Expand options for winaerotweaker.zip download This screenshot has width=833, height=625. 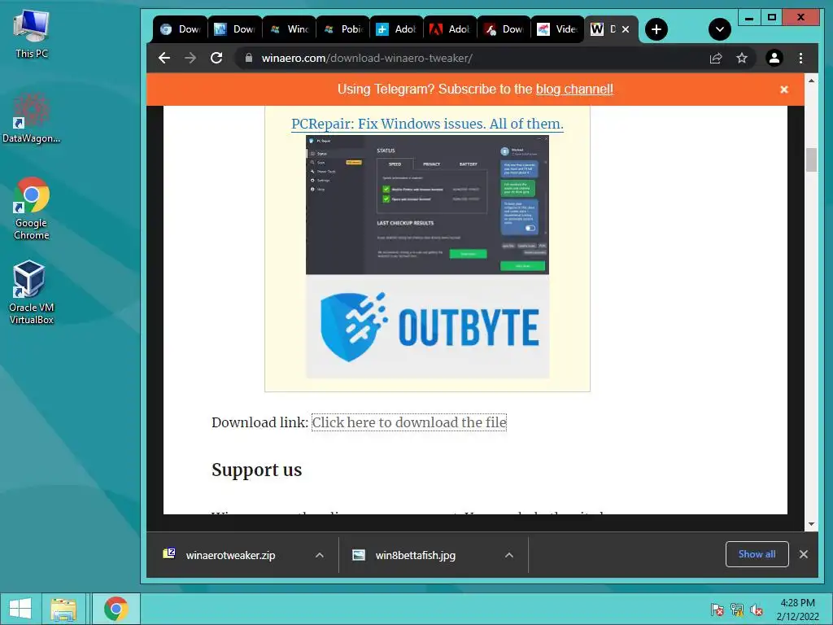pos(319,555)
